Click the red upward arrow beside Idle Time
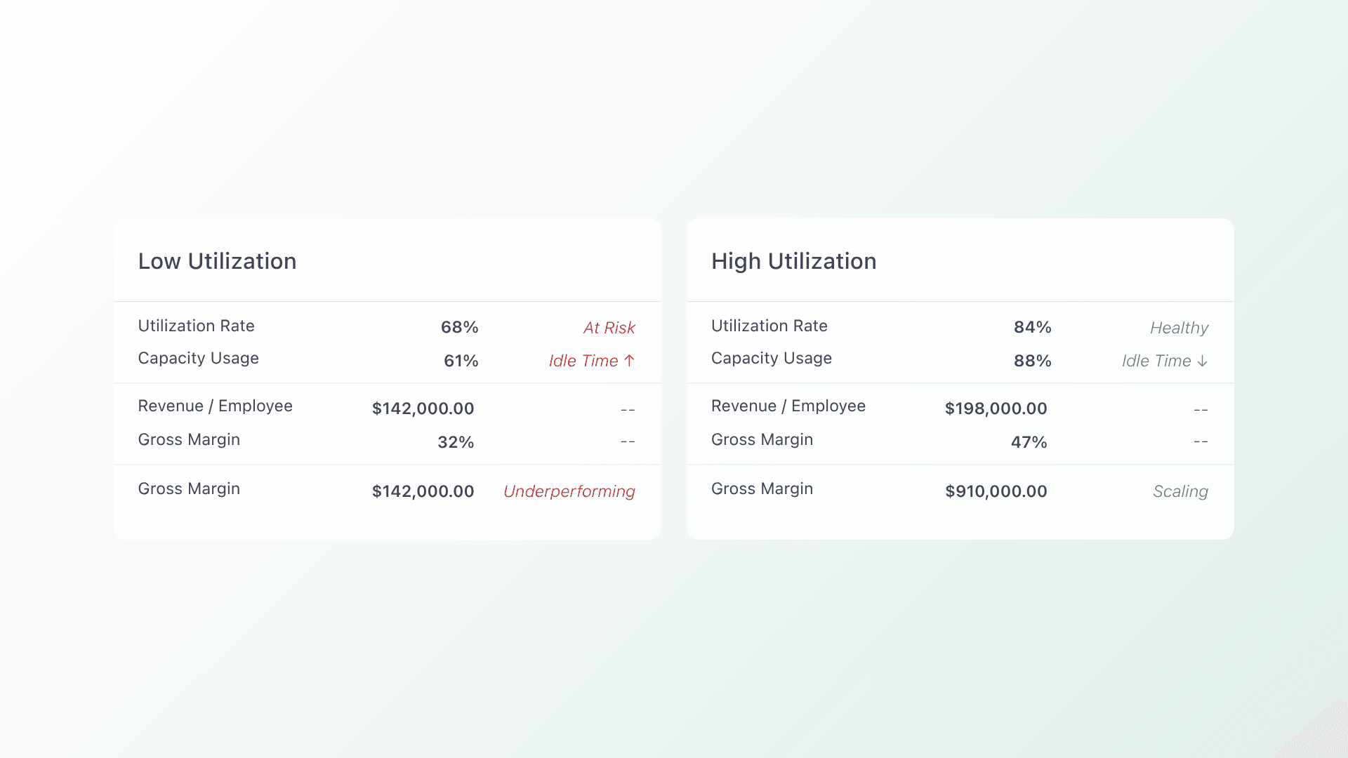1348x758 pixels. click(x=629, y=361)
